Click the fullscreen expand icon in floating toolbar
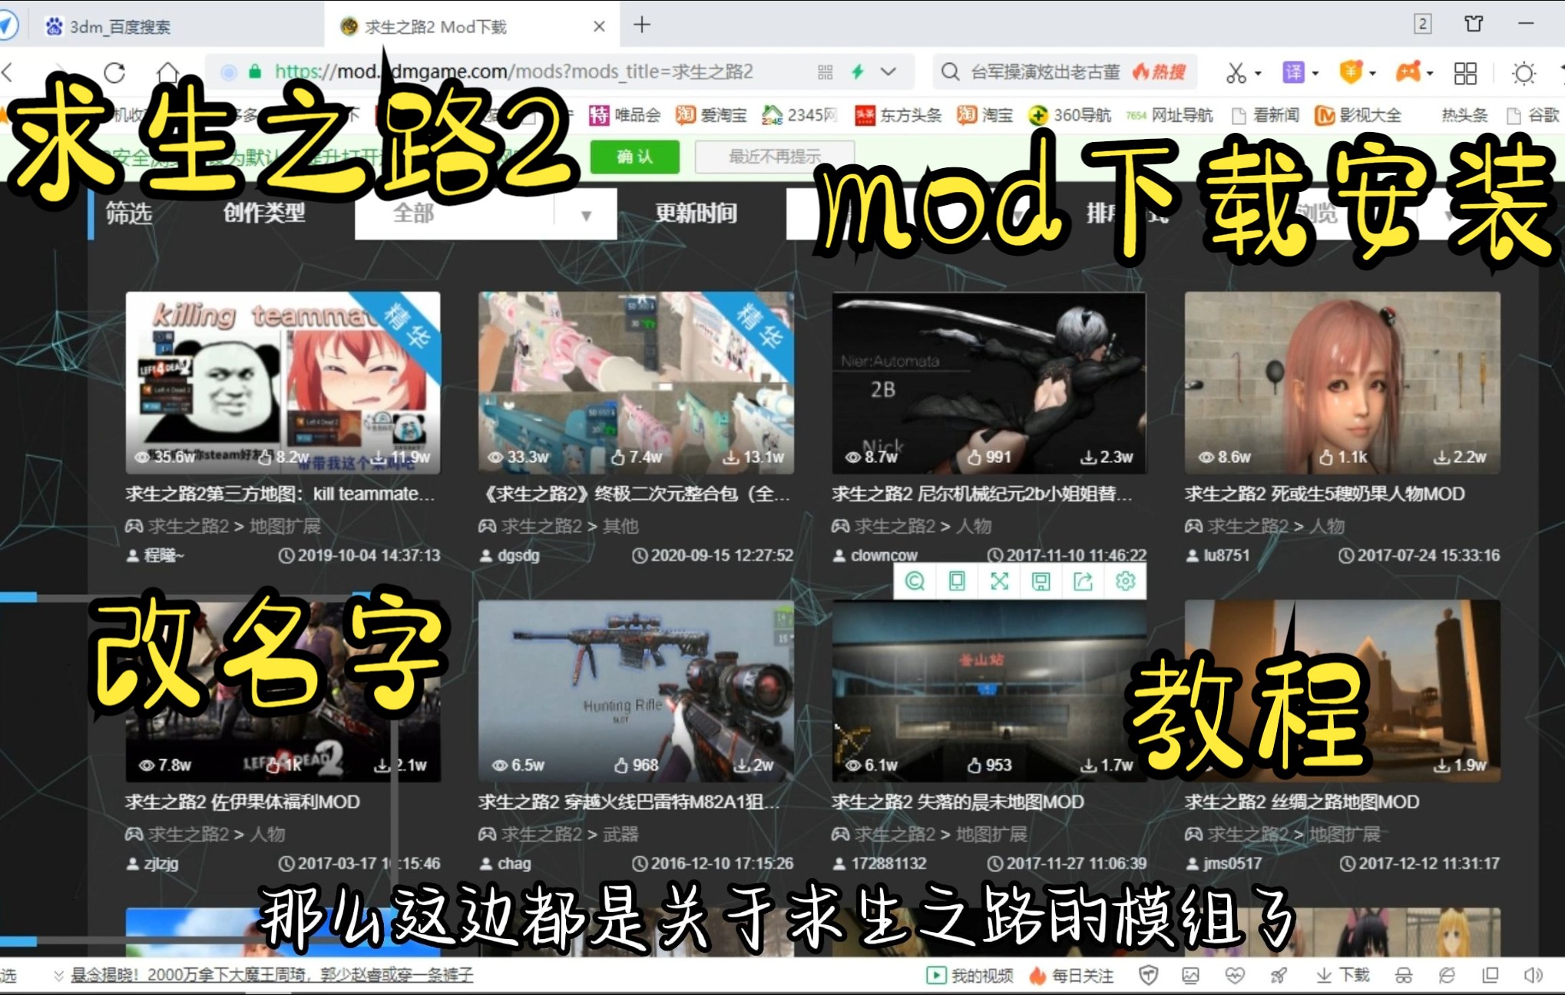 pos(999,581)
